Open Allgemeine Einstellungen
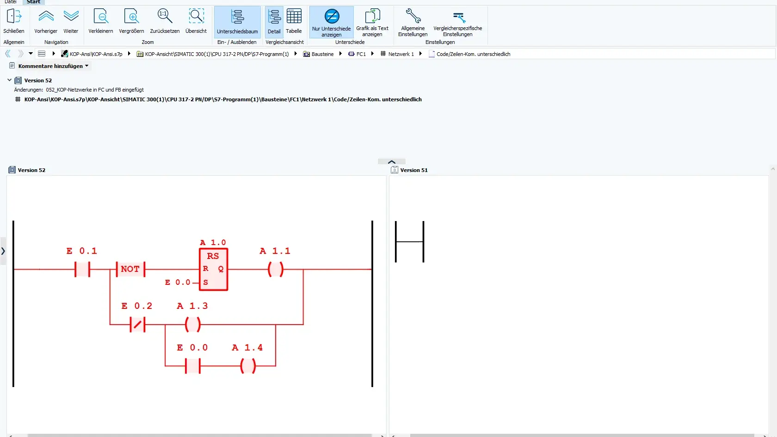Image resolution: width=777 pixels, height=437 pixels. coord(413,22)
